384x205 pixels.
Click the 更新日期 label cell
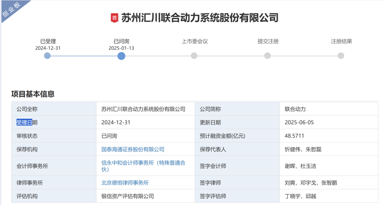pos(237,122)
